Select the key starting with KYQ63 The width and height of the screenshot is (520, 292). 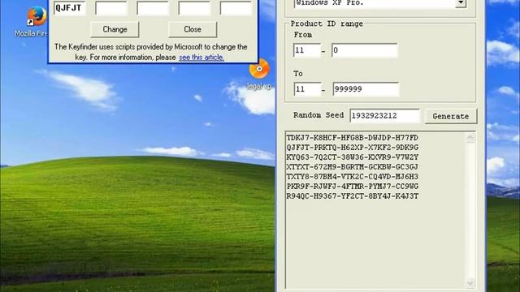click(x=352, y=157)
